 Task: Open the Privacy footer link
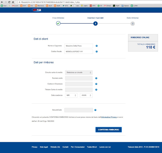pyautogui.click(x=34, y=147)
